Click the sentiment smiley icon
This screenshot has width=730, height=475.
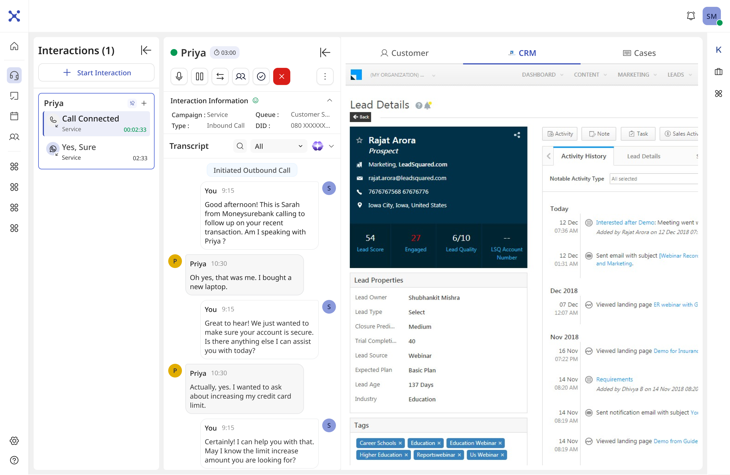click(x=255, y=101)
